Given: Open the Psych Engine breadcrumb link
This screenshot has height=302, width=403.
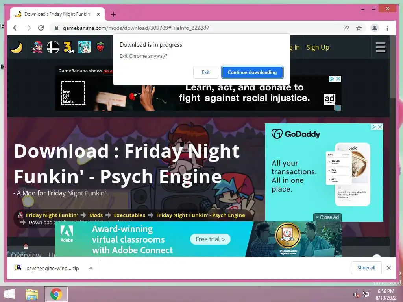Looking at the screenshot, I should coord(200,215).
